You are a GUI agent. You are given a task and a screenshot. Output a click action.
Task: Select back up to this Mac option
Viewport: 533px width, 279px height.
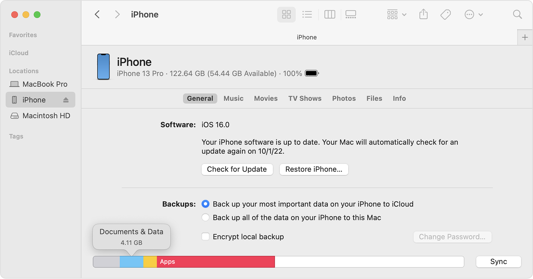pos(205,218)
